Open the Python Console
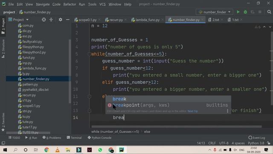This screenshot has width=273, height=154. tap(99, 138)
